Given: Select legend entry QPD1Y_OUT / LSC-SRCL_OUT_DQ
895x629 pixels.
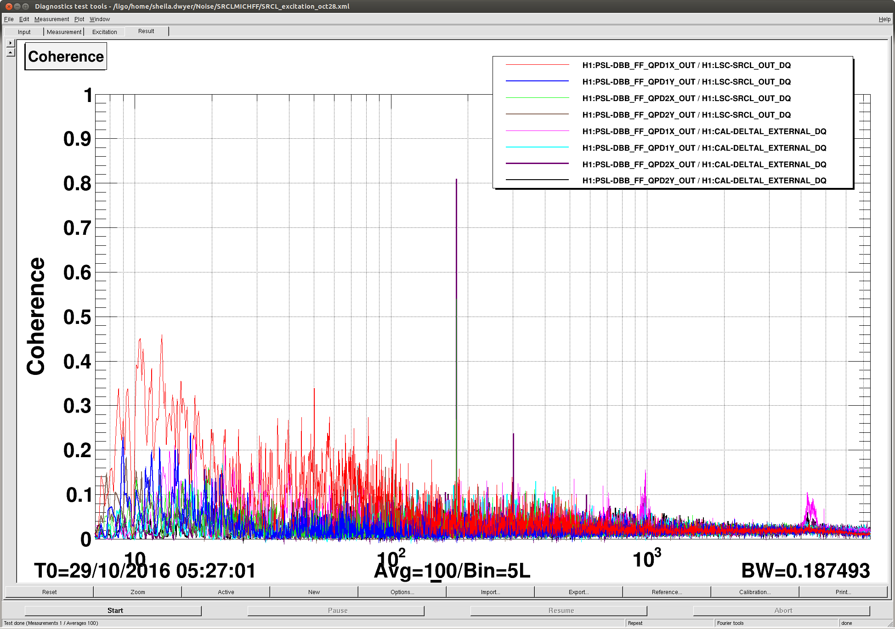Looking at the screenshot, I should tap(686, 82).
